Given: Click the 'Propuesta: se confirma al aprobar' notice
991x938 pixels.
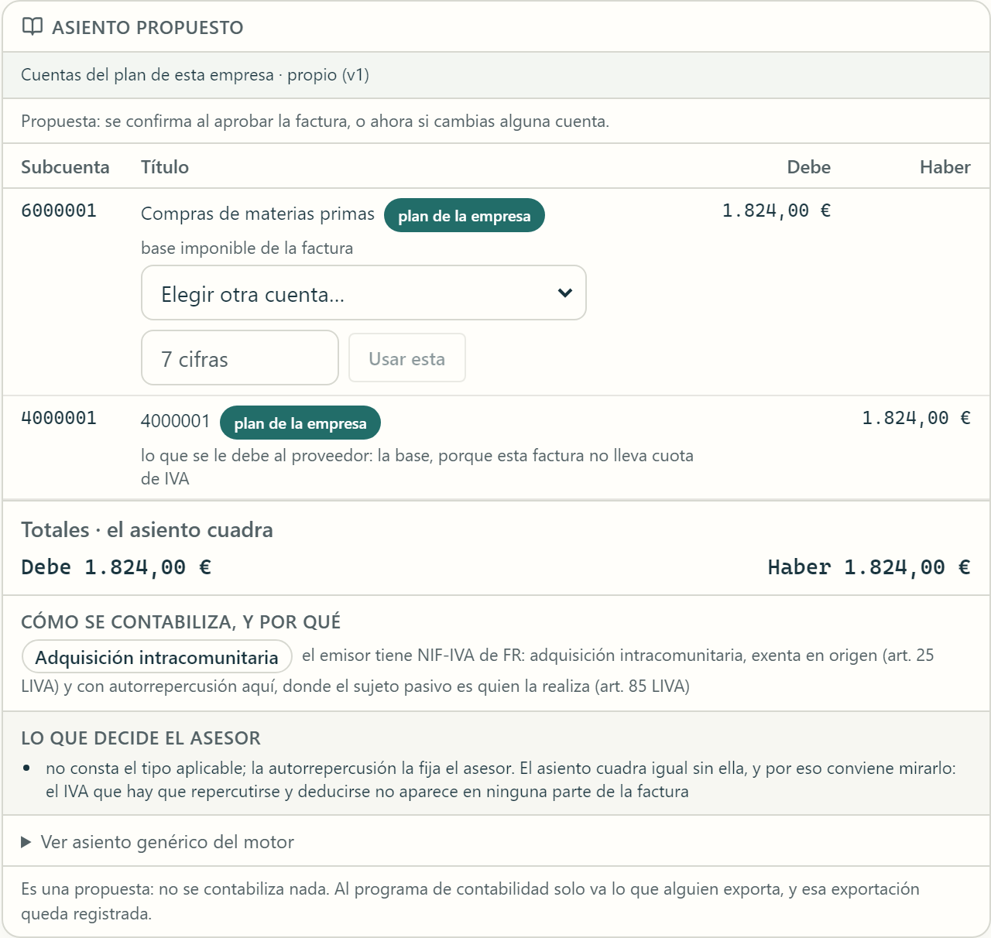Looking at the screenshot, I should (315, 122).
